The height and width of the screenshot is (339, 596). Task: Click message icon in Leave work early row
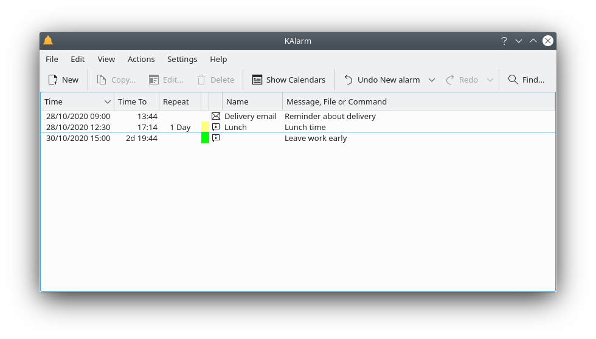216,138
